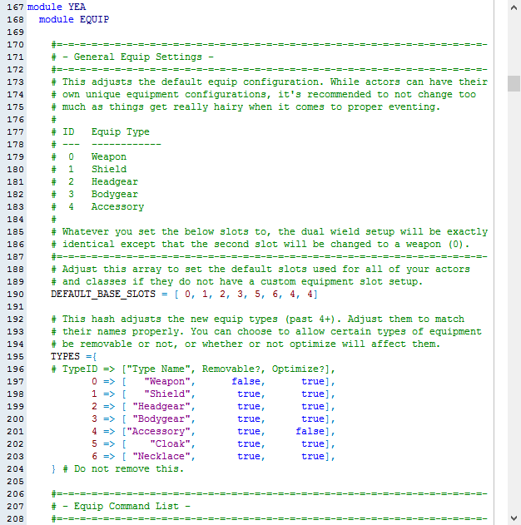Click the "0 Weapon" comment on line 179
Screen dimensions: 521x525
point(89,156)
